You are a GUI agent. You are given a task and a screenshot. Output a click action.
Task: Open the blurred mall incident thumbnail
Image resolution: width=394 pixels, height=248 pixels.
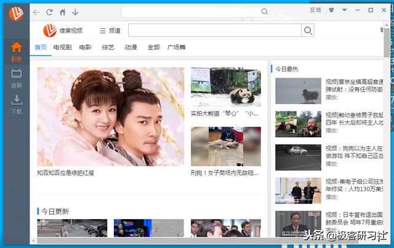point(226,146)
